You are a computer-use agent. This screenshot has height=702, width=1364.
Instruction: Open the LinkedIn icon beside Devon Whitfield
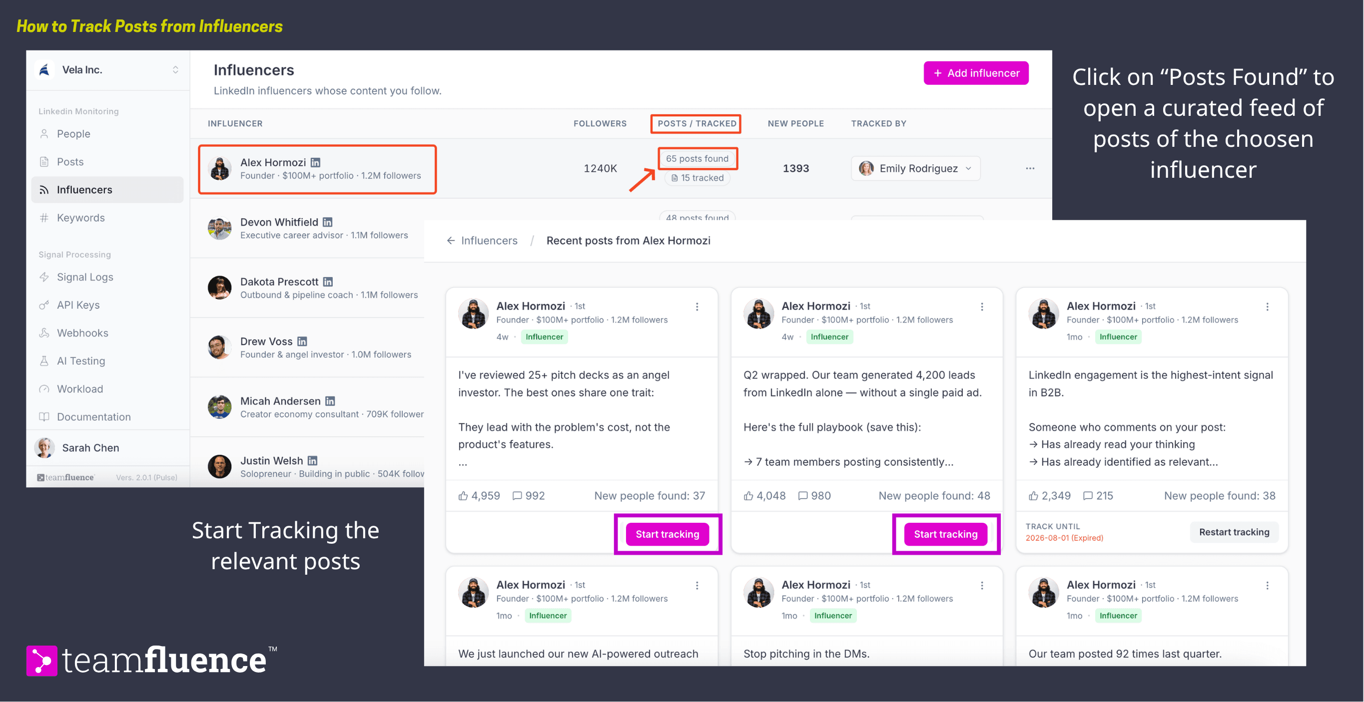coord(328,222)
